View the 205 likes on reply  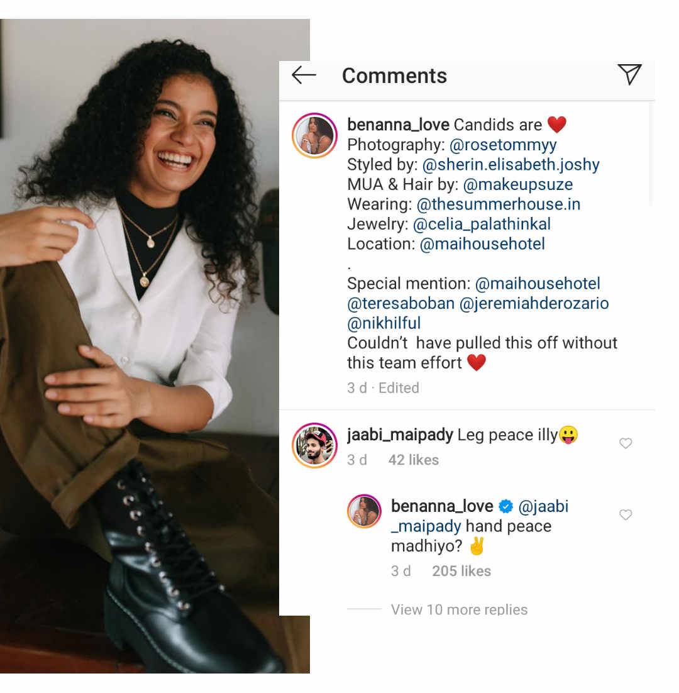click(461, 571)
